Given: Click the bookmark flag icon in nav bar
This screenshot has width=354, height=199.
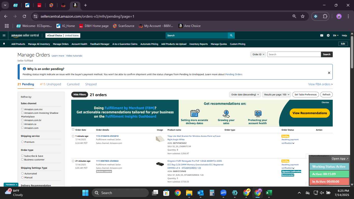Looking at the screenshot, I should pyautogui.click(x=4, y=44).
